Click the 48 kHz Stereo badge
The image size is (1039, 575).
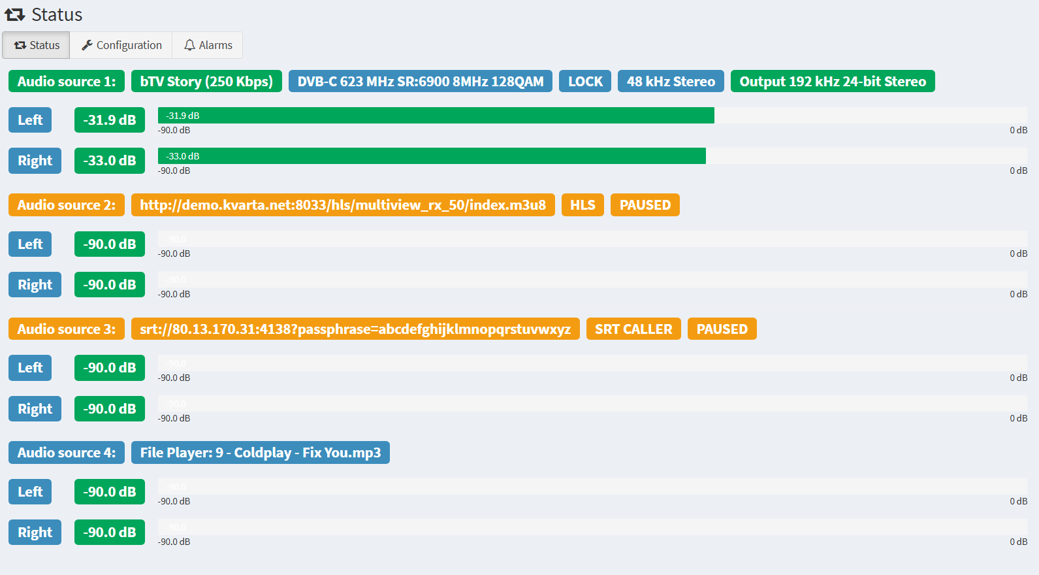pyautogui.click(x=671, y=81)
